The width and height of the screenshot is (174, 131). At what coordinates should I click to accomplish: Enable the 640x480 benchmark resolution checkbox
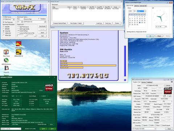pyautogui.click(x=4, y=27)
